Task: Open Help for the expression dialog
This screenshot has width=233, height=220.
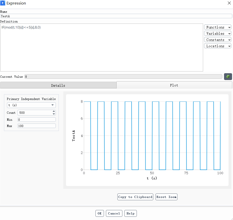Action: pos(130,213)
